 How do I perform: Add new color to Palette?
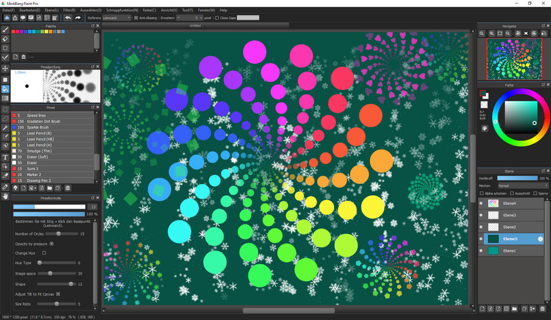[16, 56]
